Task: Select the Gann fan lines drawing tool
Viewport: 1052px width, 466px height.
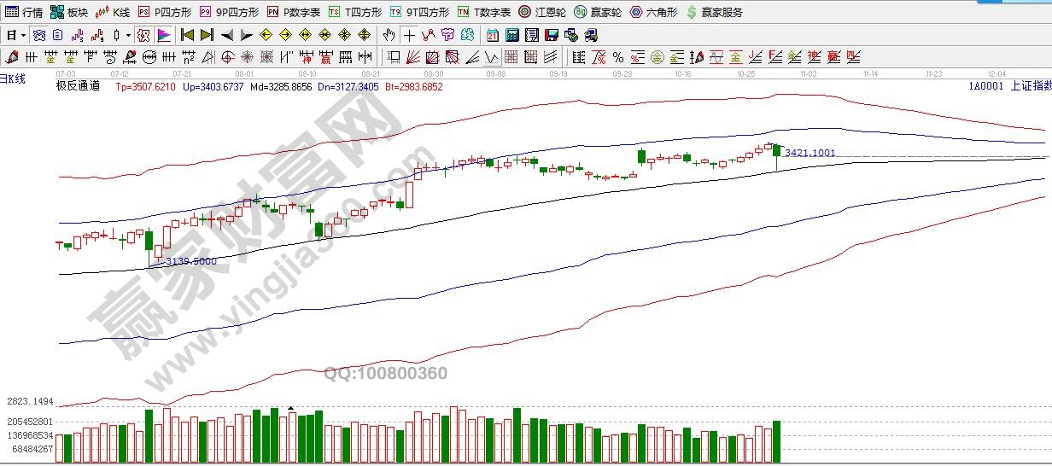Action: pyautogui.click(x=412, y=57)
